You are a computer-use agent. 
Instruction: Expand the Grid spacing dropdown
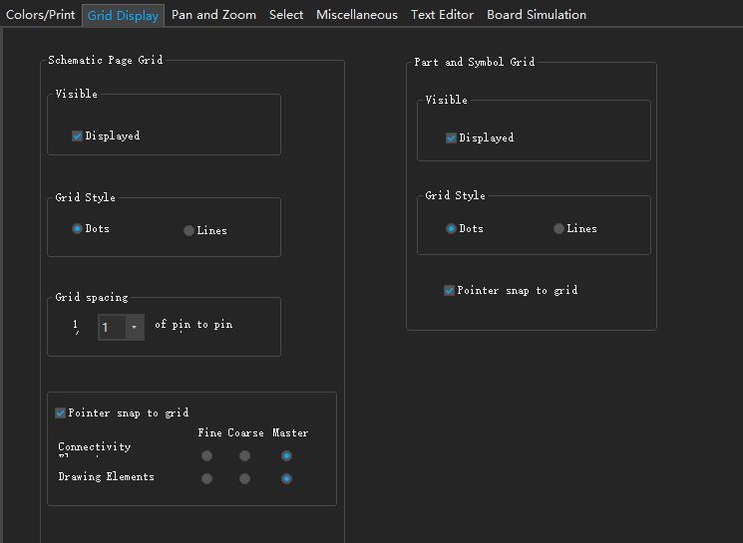coord(134,327)
